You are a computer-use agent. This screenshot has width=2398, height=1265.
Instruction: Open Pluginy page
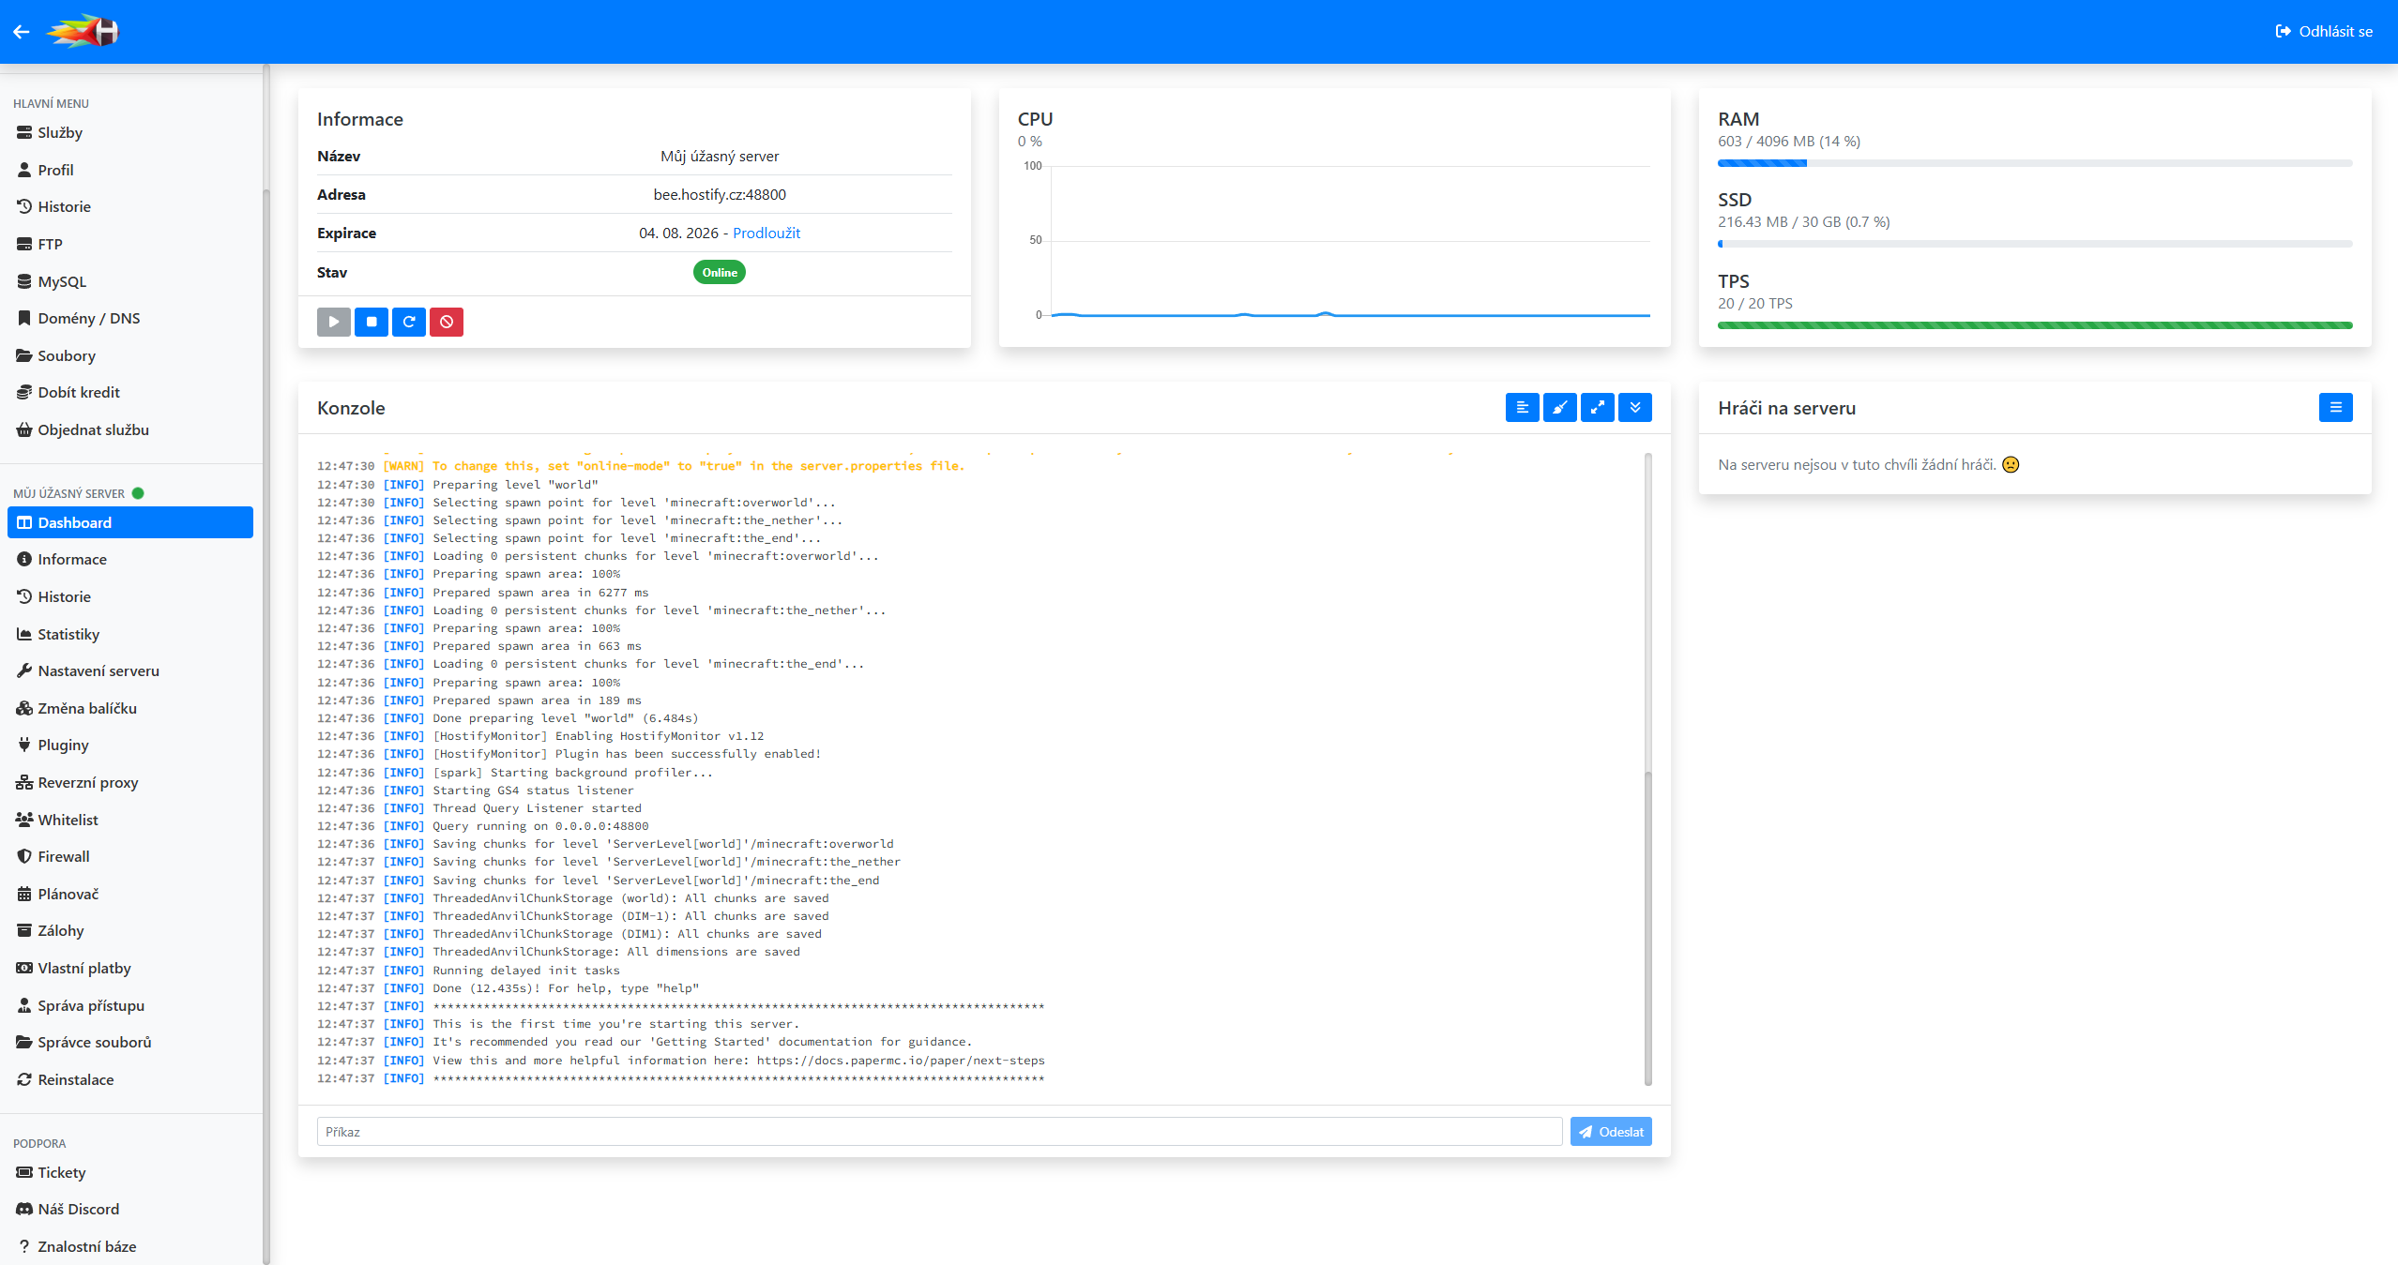[130, 745]
